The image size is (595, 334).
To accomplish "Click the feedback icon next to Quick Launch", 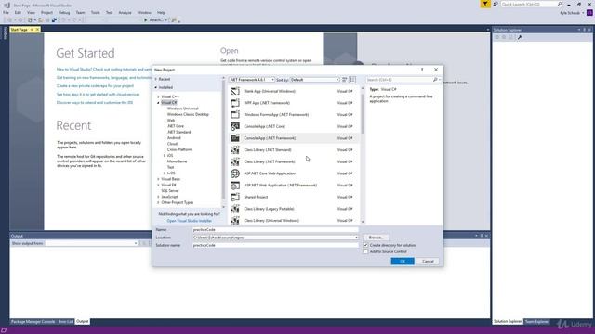I will pyautogui.click(x=496, y=4).
